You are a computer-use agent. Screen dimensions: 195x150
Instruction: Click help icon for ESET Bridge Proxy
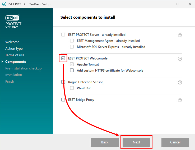pos(180,100)
